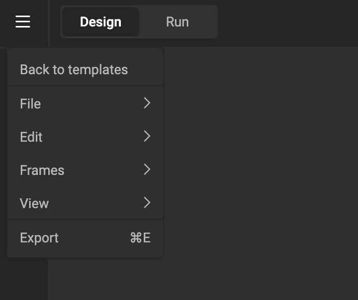Open the View submenu
Viewport: 358px width, 300px height.
[85, 203]
